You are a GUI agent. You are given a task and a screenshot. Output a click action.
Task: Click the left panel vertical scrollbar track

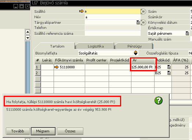pos(28,67)
